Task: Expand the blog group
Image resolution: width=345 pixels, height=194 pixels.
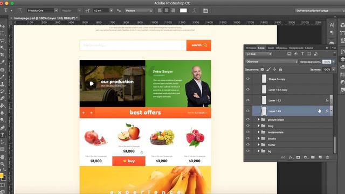Action: coord(259,126)
